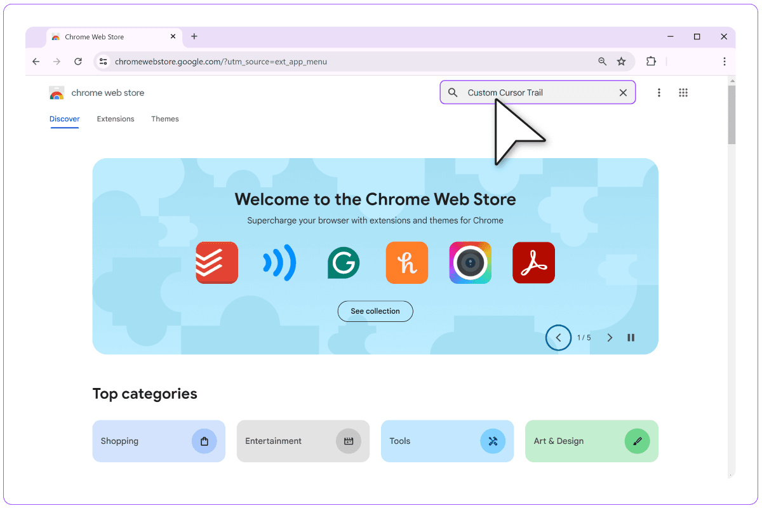
Task: Switch to the Themes tab
Action: [165, 119]
